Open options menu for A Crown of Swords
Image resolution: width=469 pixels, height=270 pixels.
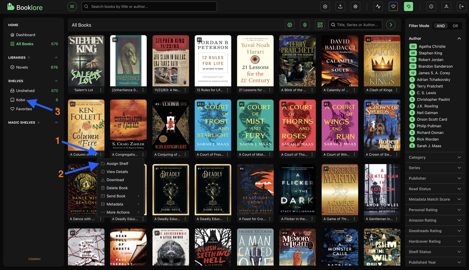(396, 154)
